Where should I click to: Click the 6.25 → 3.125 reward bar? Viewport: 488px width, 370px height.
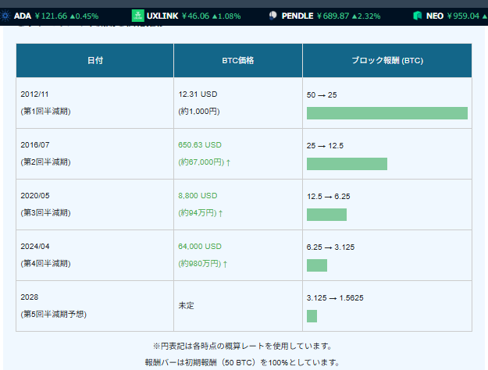pyautogui.click(x=316, y=265)
